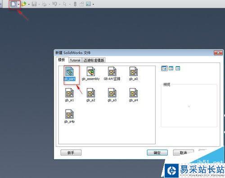Select the gb_a3 drawing template
225x178 pixels.
pyautogui.click(x=112, y=95)
